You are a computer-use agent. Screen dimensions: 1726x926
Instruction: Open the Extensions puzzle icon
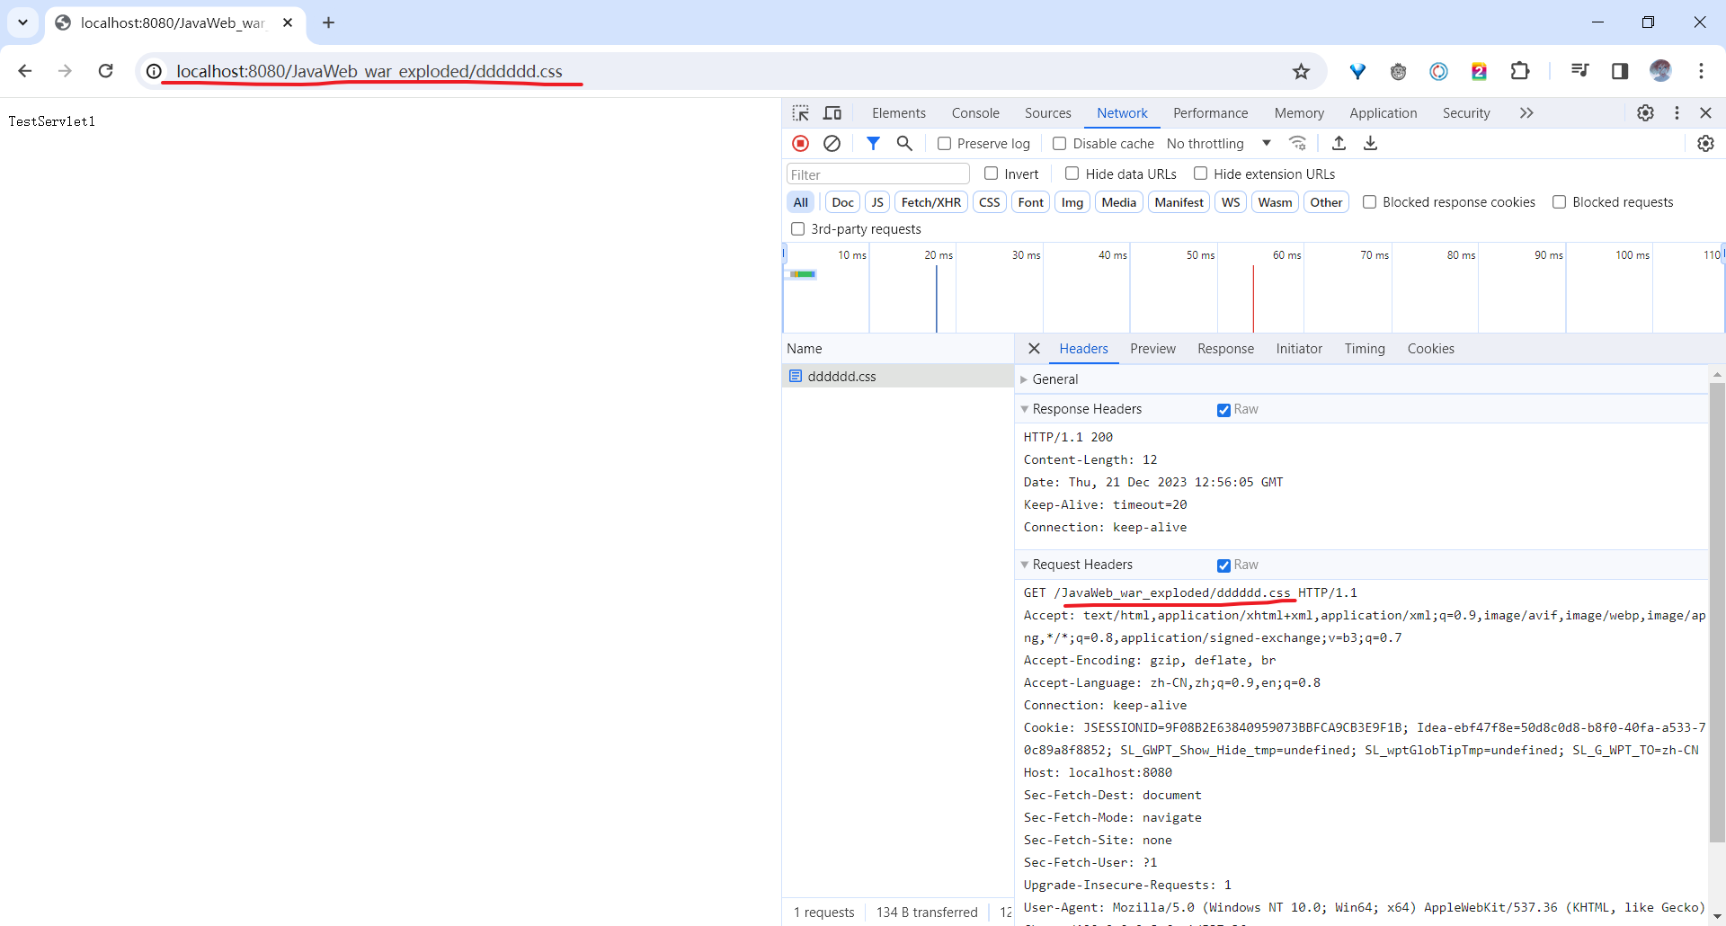pyautogui.click(x=1520, y=71)
